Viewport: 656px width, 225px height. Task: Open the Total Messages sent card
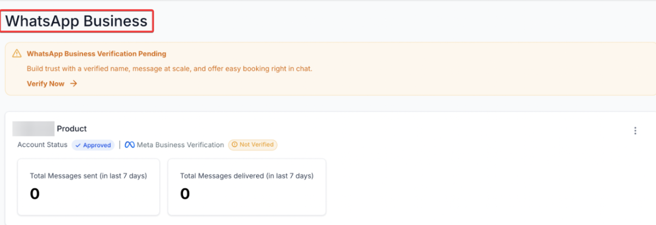[89, 187]
